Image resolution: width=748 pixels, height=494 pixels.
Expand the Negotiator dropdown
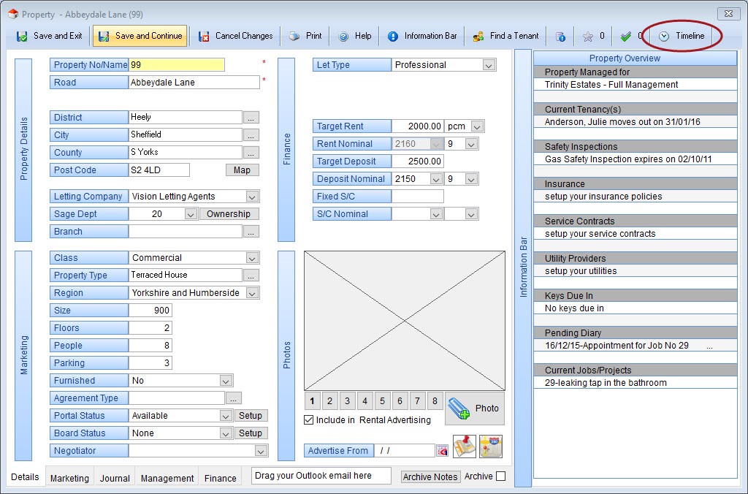(261, 451)
